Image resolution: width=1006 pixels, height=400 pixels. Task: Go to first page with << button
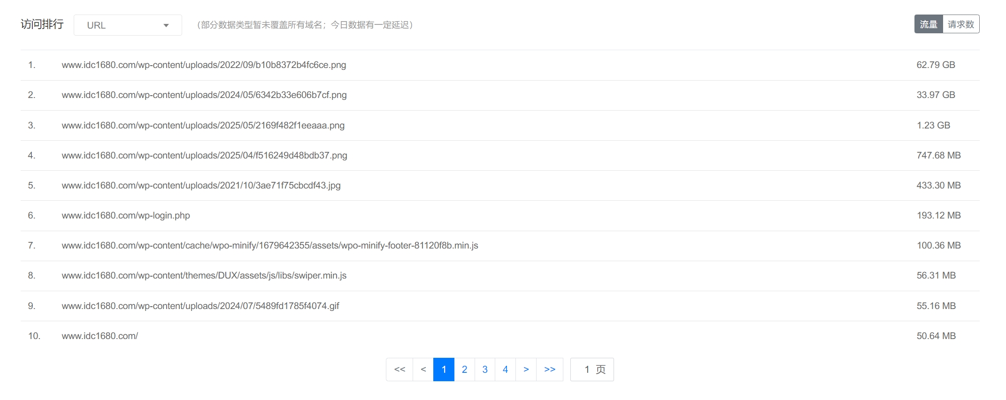(399, 370)
